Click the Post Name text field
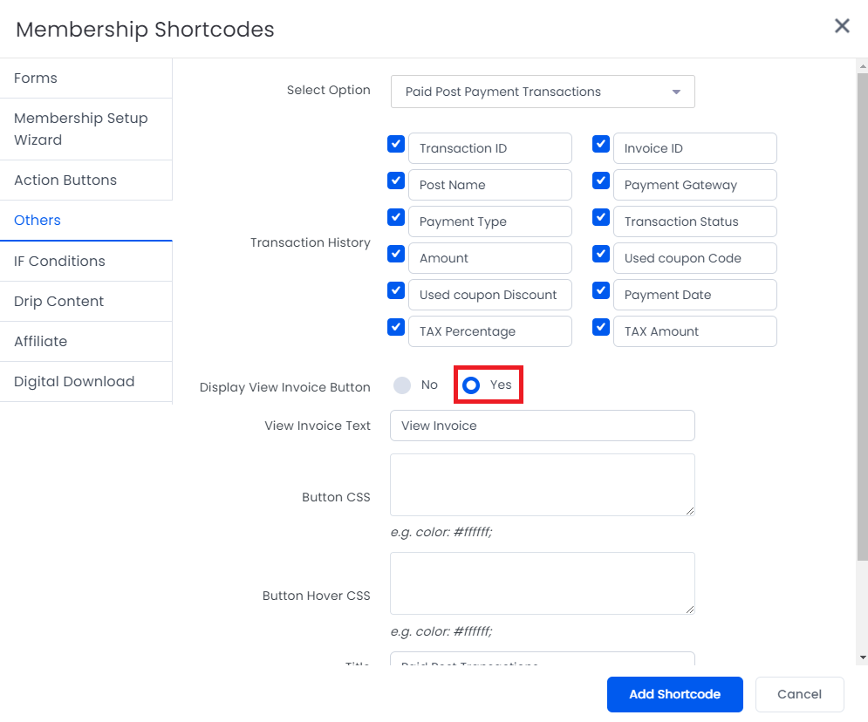This screenshot has width=868, height=722. [x=490, y=185]
